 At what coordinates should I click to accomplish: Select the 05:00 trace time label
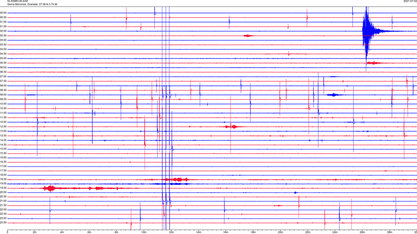pyautogui.click(x=3, y=58)
